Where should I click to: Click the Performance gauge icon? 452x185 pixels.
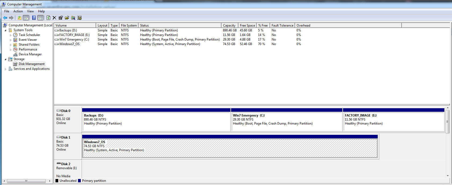click(x=15, y=49)
